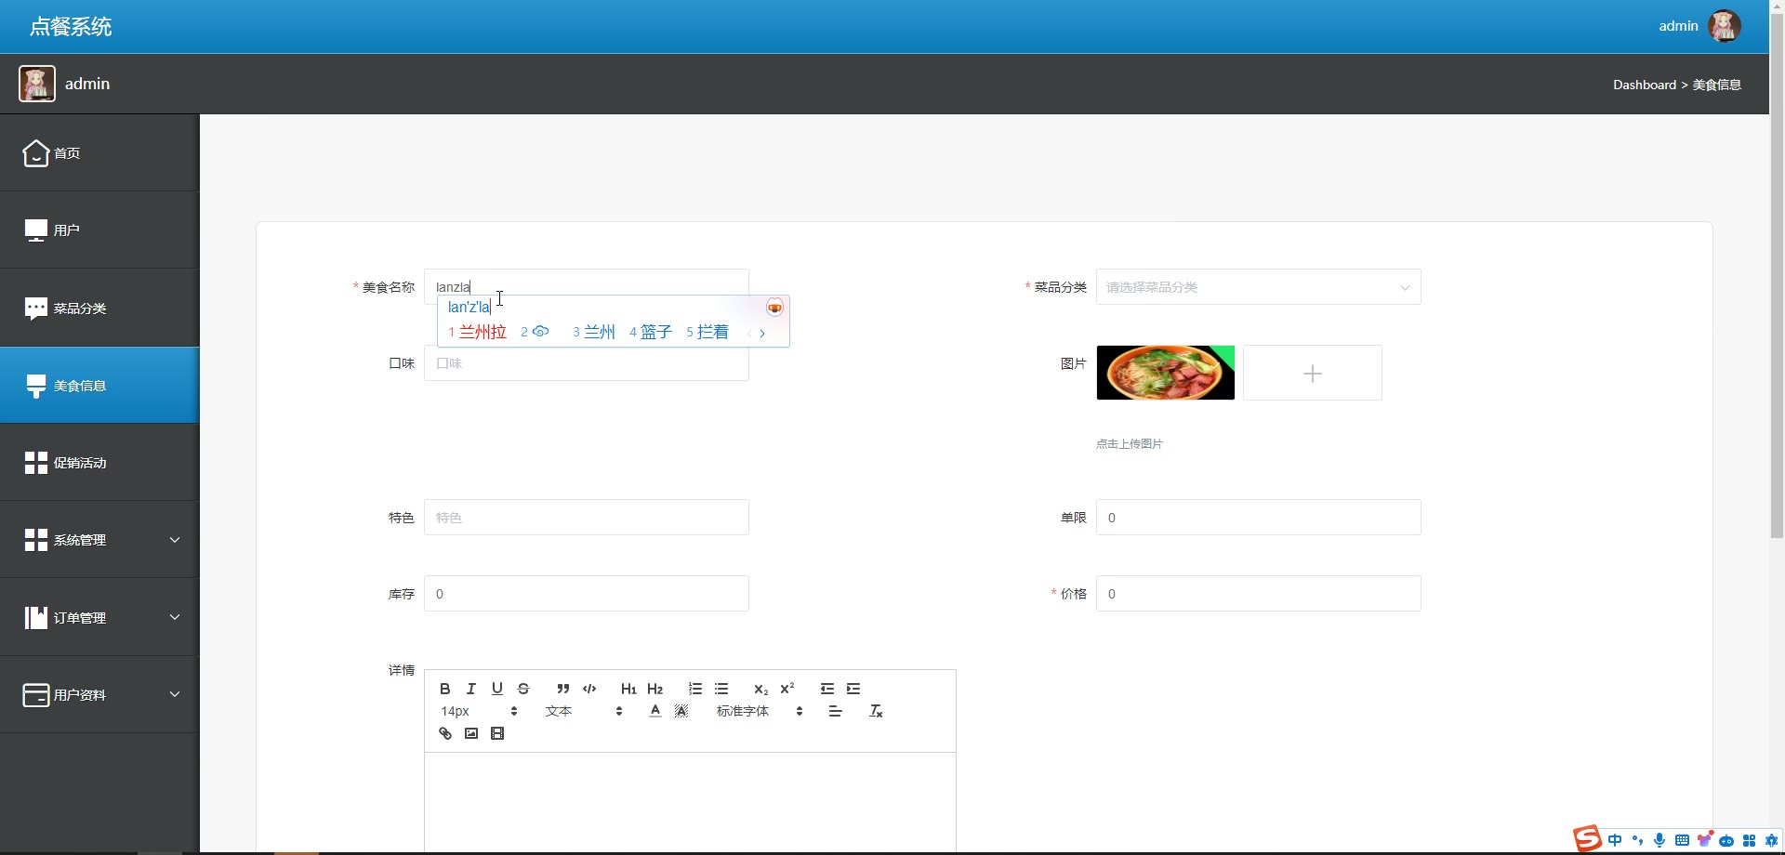Click the admin username in top header
This screenshot has height=855, width=1785.
click(x=1678, y=26)
